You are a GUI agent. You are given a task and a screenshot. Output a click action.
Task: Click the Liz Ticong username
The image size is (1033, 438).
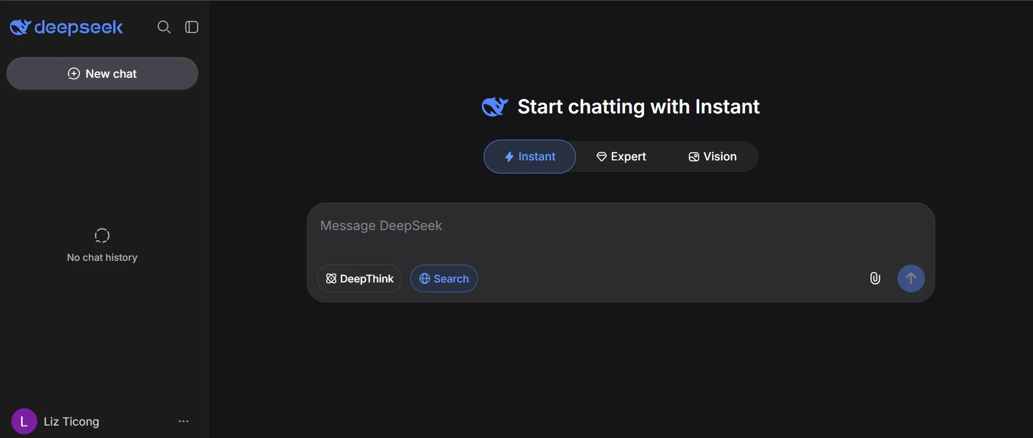pos(71,421)
